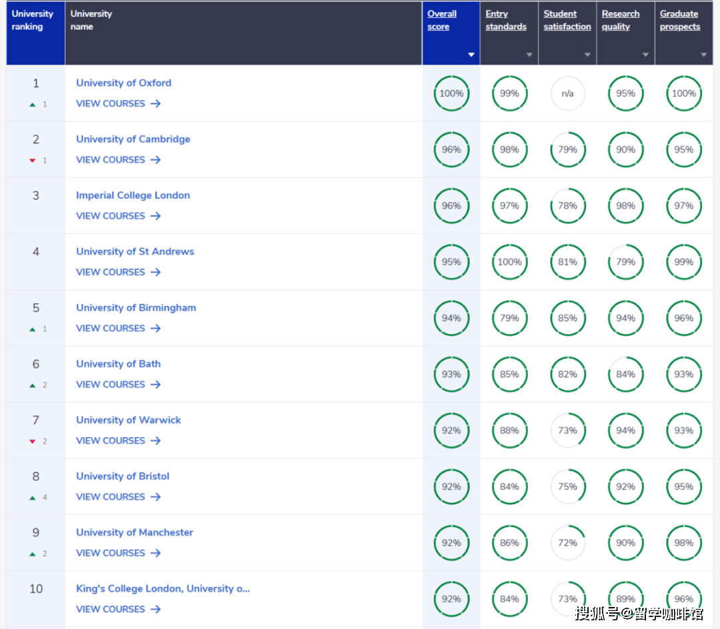
Task: Click Cambridge's red down-arrow rank change icon
Action: [x=33, y=161]
